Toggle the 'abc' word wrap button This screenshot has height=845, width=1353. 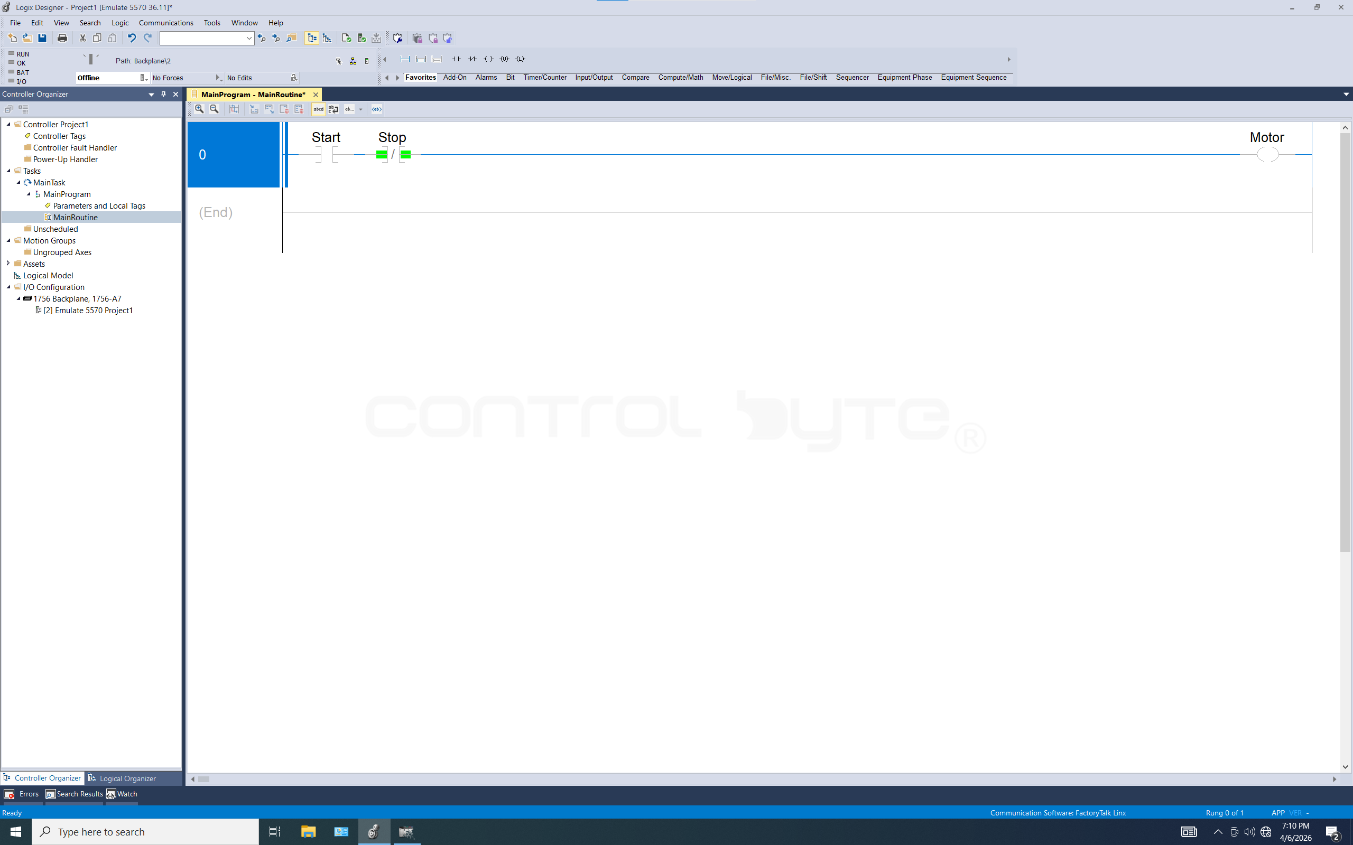tap(334, 109)
